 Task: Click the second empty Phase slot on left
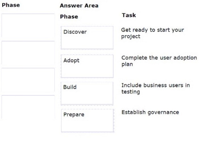(28, 53)
